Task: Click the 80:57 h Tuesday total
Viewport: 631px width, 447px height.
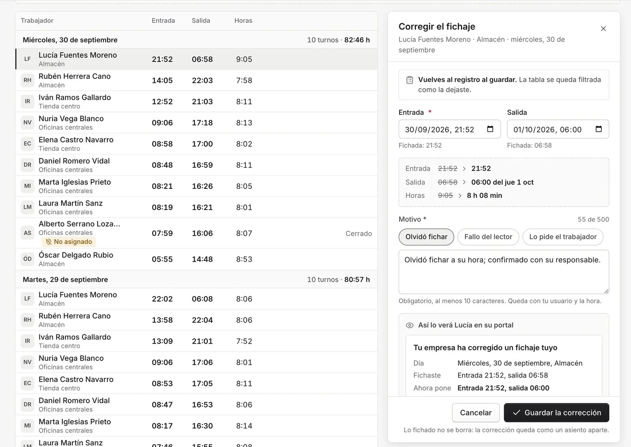Action: [357, 279]
